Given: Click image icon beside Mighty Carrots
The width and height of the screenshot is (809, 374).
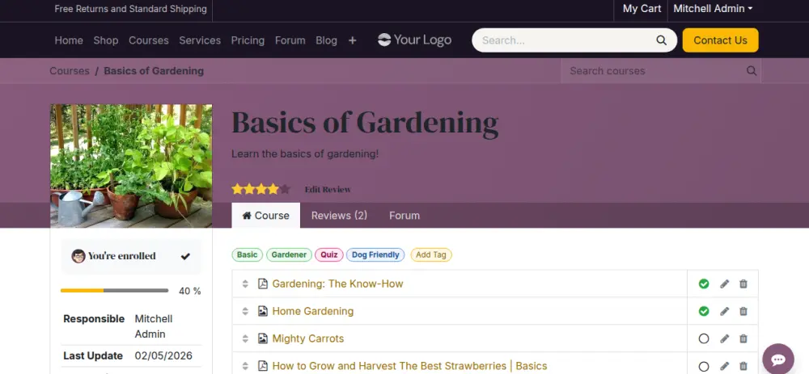Looking at the screenshot, I should point(263,338).
